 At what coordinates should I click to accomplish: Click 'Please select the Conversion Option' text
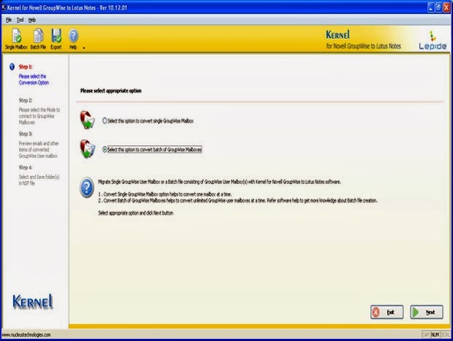34,80
